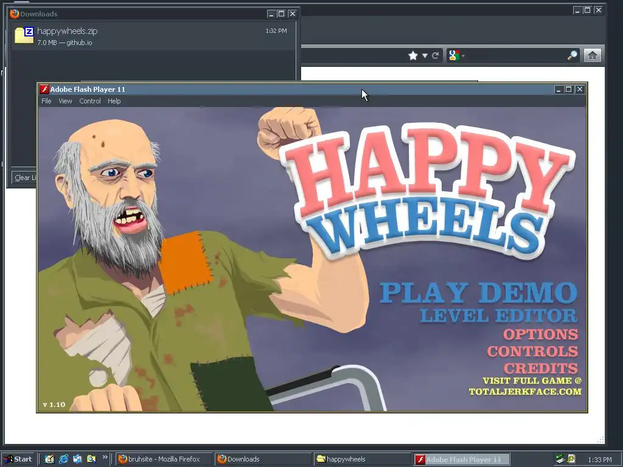This screenshot has height=467, width=623.
Task: Switch to Downloads taskbar button
Action: click(263, 459)
